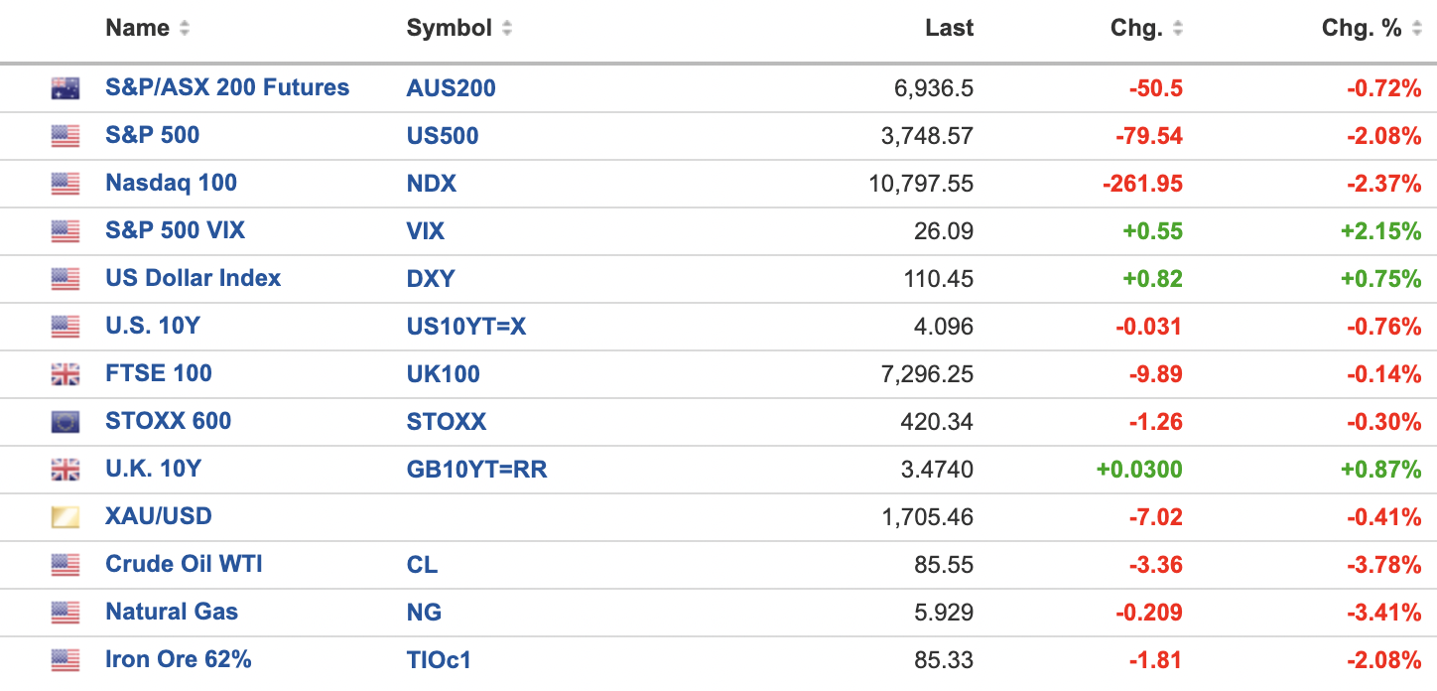This screenshot has width=1437, height=691.
Task: Click the GB10YT=RR symbol link
Action: click(476, 470)
